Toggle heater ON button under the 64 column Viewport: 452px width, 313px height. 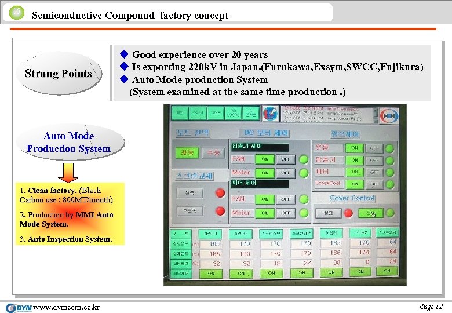pyautogui.click(x=387, y=271)
